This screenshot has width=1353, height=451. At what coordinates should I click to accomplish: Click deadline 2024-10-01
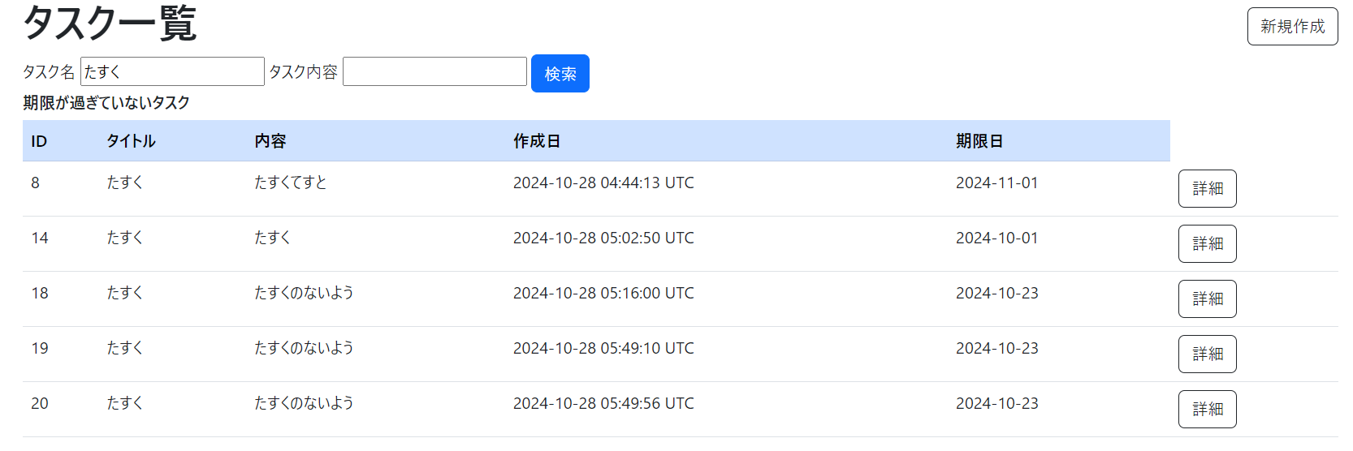point(996,238)
